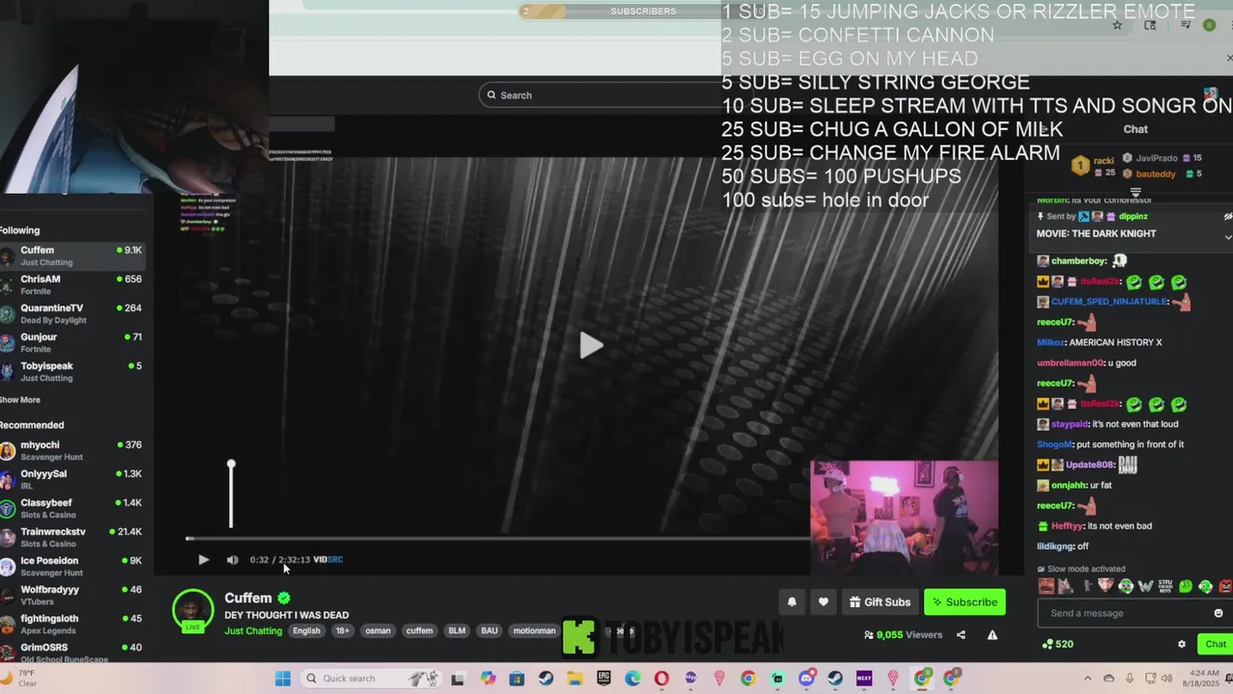Open Trainwreckstv recommended channel
Screen dimensions: 1233x694
point(73,537)
